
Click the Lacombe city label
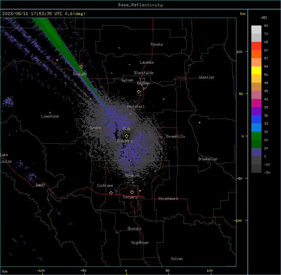pos(147,62)
